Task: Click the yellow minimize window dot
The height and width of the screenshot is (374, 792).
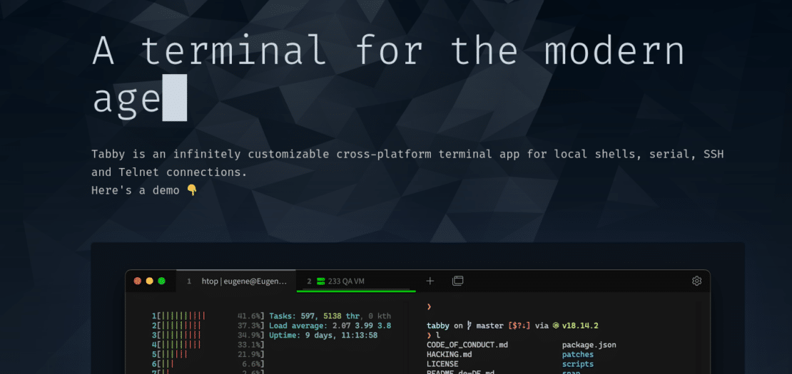Action: click(150, 281)
